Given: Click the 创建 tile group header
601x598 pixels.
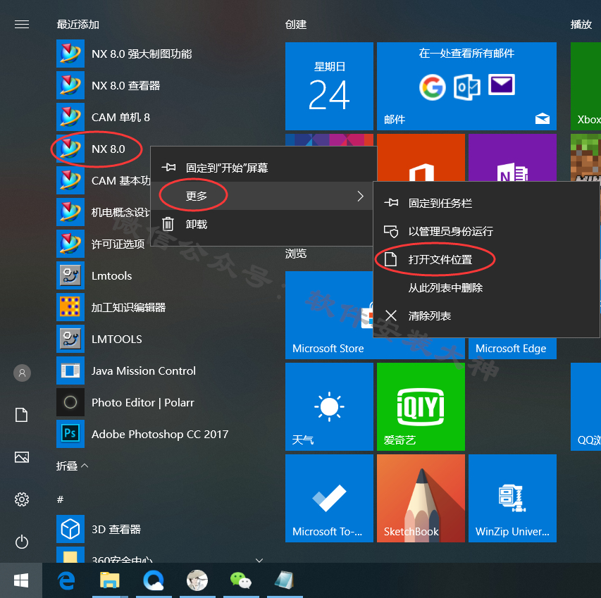Looking at the screenshot, I should 295,25.
